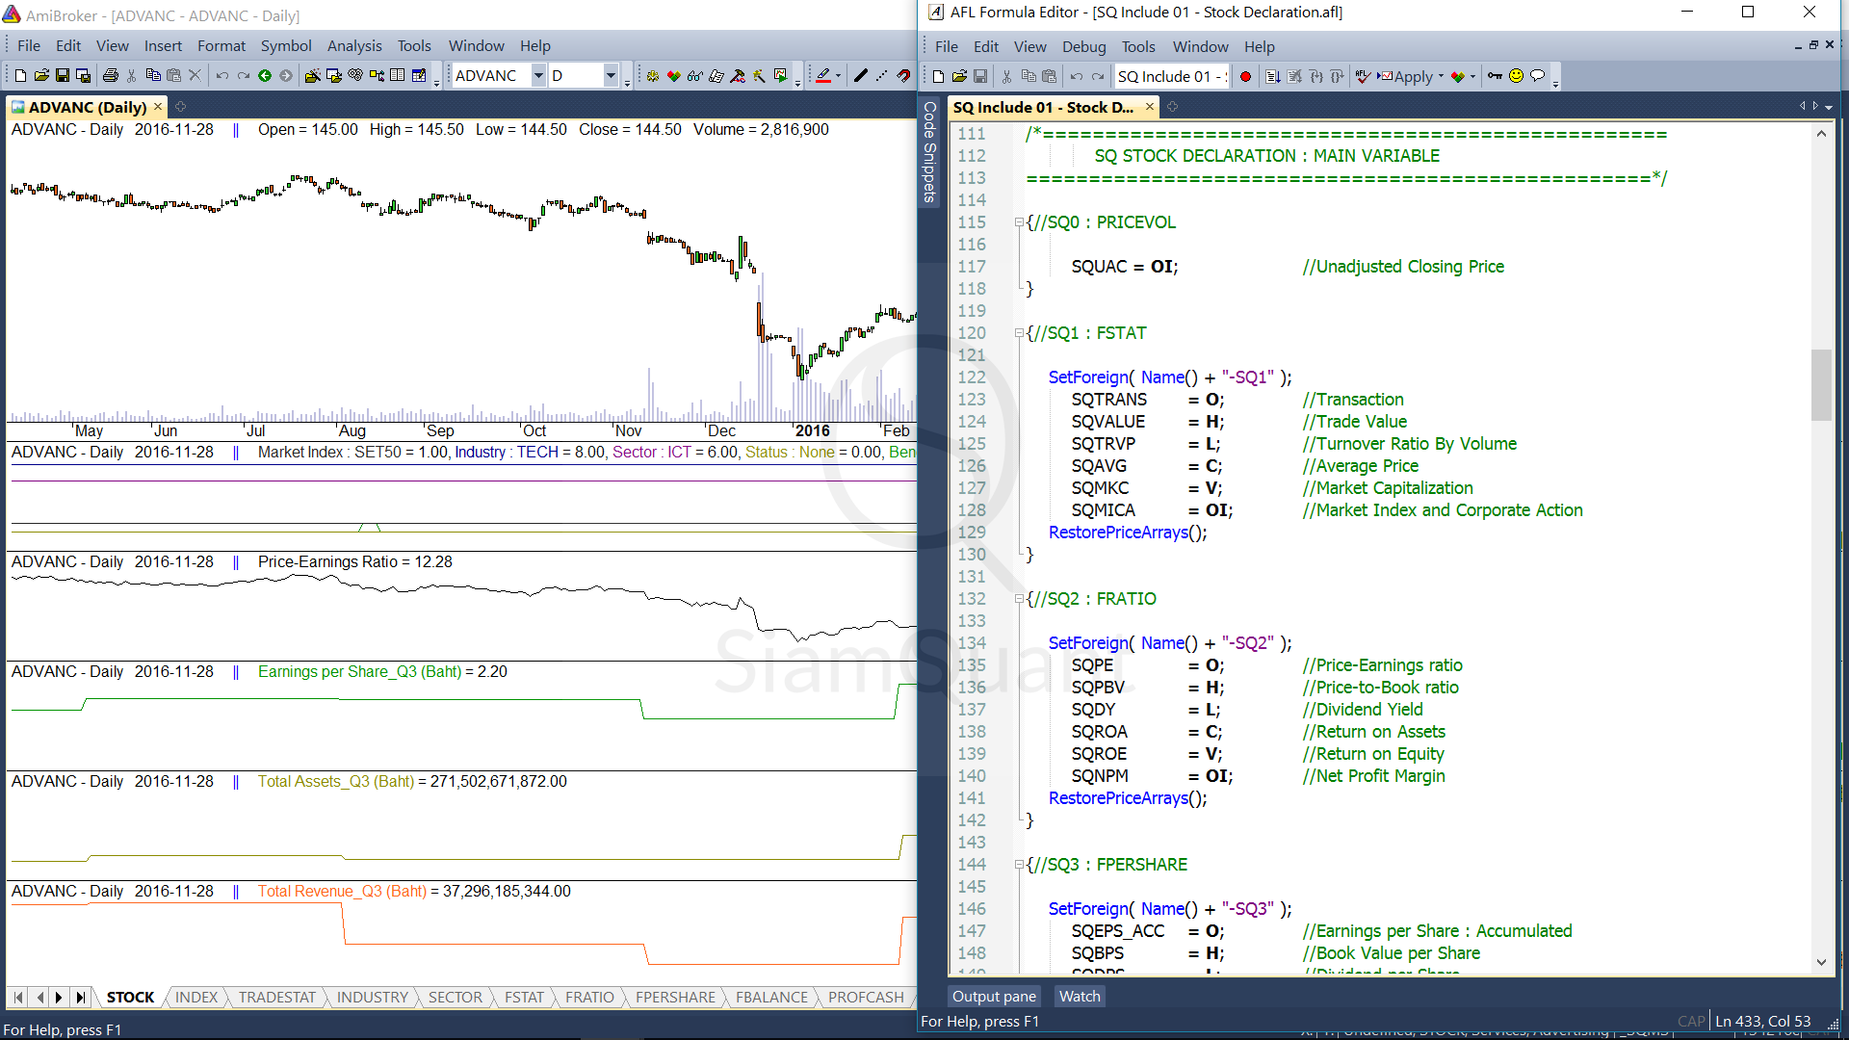Click the green back navigation arrow
1849x1040 pixels.
[265, 76]
